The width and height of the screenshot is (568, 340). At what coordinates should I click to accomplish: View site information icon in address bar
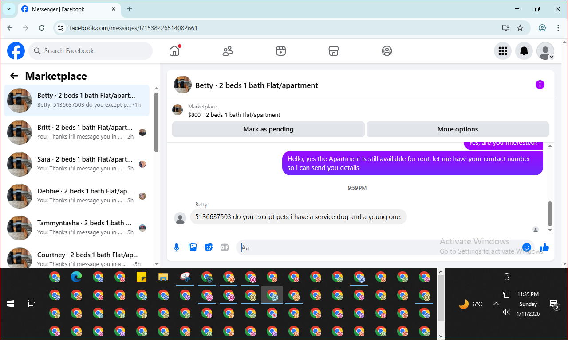point(61,28)
